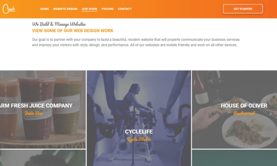Select the Restaurant subtitle label
277x166 pixels.
[244, 113]
